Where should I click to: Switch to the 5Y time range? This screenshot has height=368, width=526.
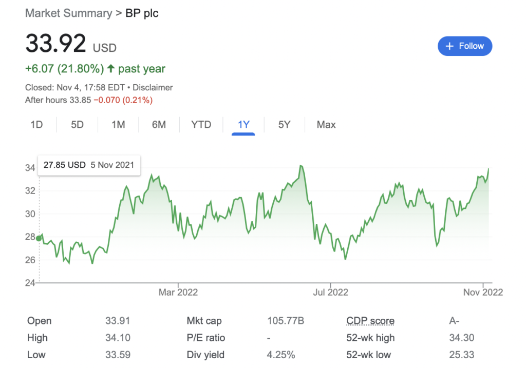tap(284, 125)
